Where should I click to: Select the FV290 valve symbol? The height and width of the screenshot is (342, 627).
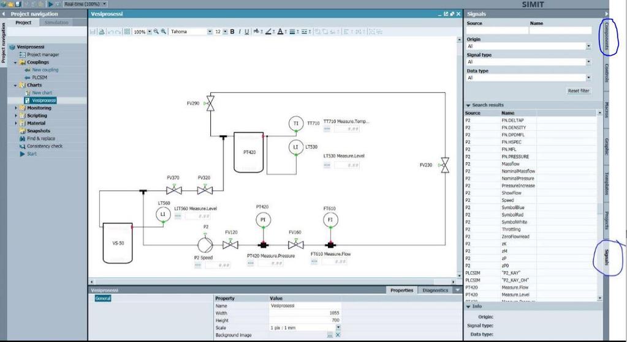click(x=210, y=103)
